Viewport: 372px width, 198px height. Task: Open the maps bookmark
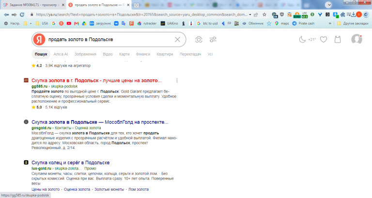pyautogui.click(x=281, y=23)
